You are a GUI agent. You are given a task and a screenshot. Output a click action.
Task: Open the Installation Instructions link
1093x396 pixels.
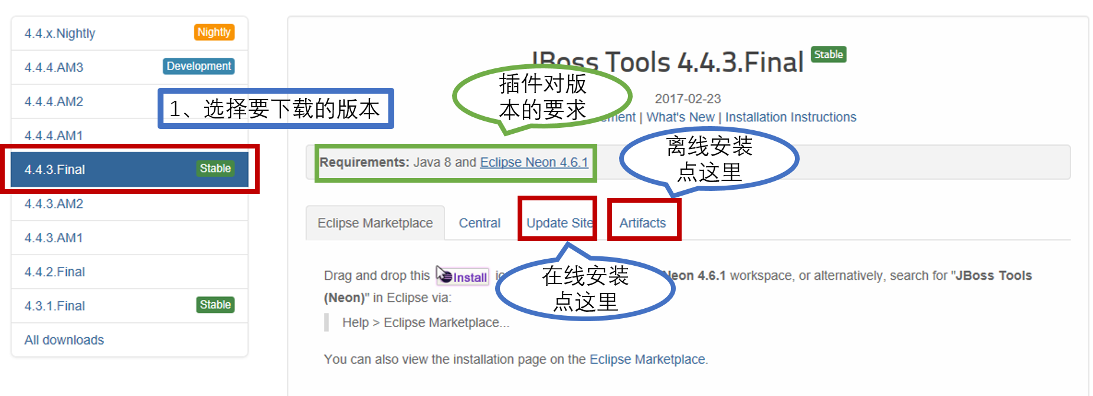pyautogui.click(x=791, y=117)
